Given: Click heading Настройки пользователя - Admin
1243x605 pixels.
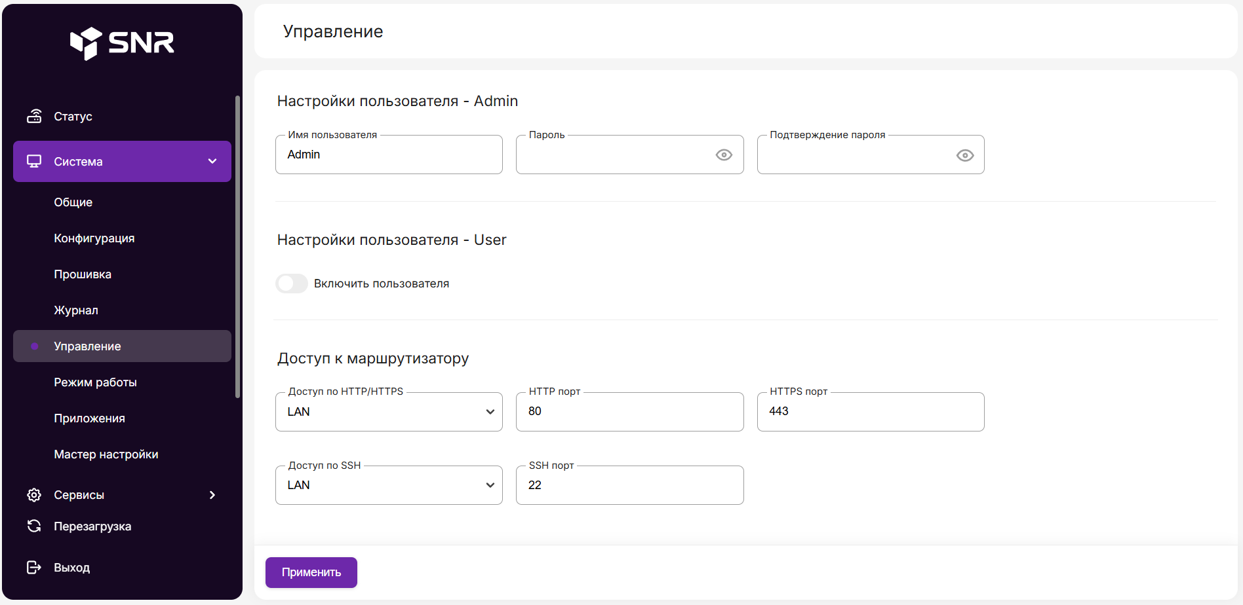Looking at the screenshot, I should [397, 101].
